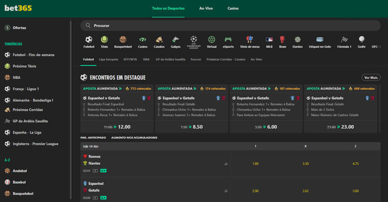Open Próximas Corridas in sidebar
The height and width of the screenshot is (202, 388).
point(28,110)
